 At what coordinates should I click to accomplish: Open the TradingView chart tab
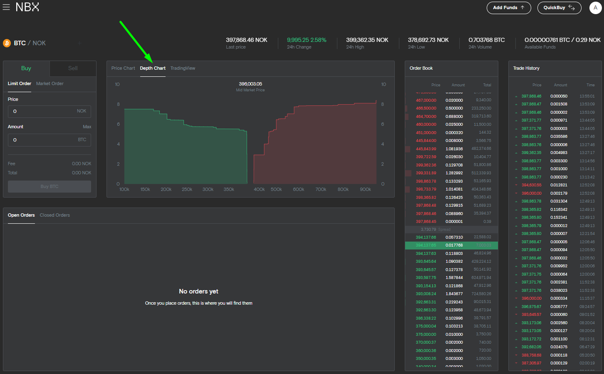[x=183, y=68]
